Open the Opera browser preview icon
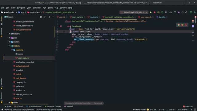Image resolution: width=197 pixels, height=111 pixels. pyautogui.click(x=186, y=25)
